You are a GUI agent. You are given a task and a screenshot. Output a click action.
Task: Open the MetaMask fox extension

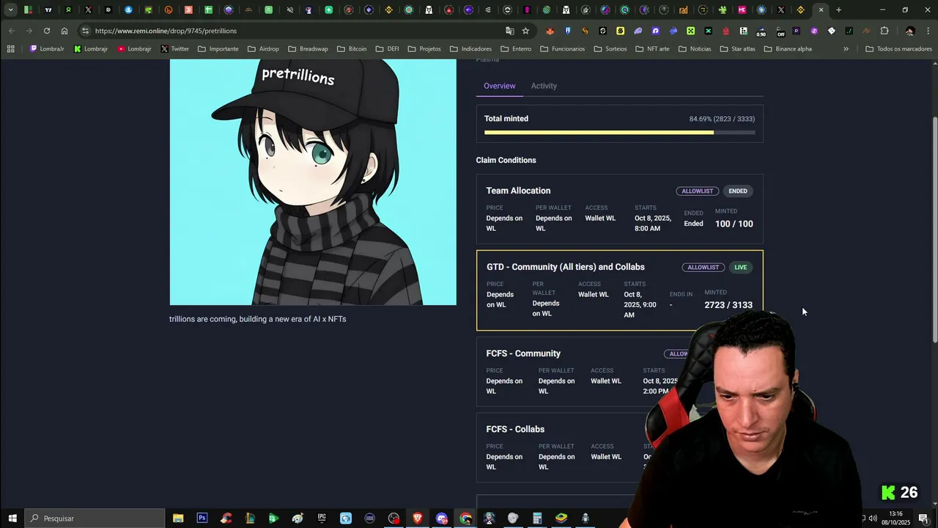coord(550,31)
